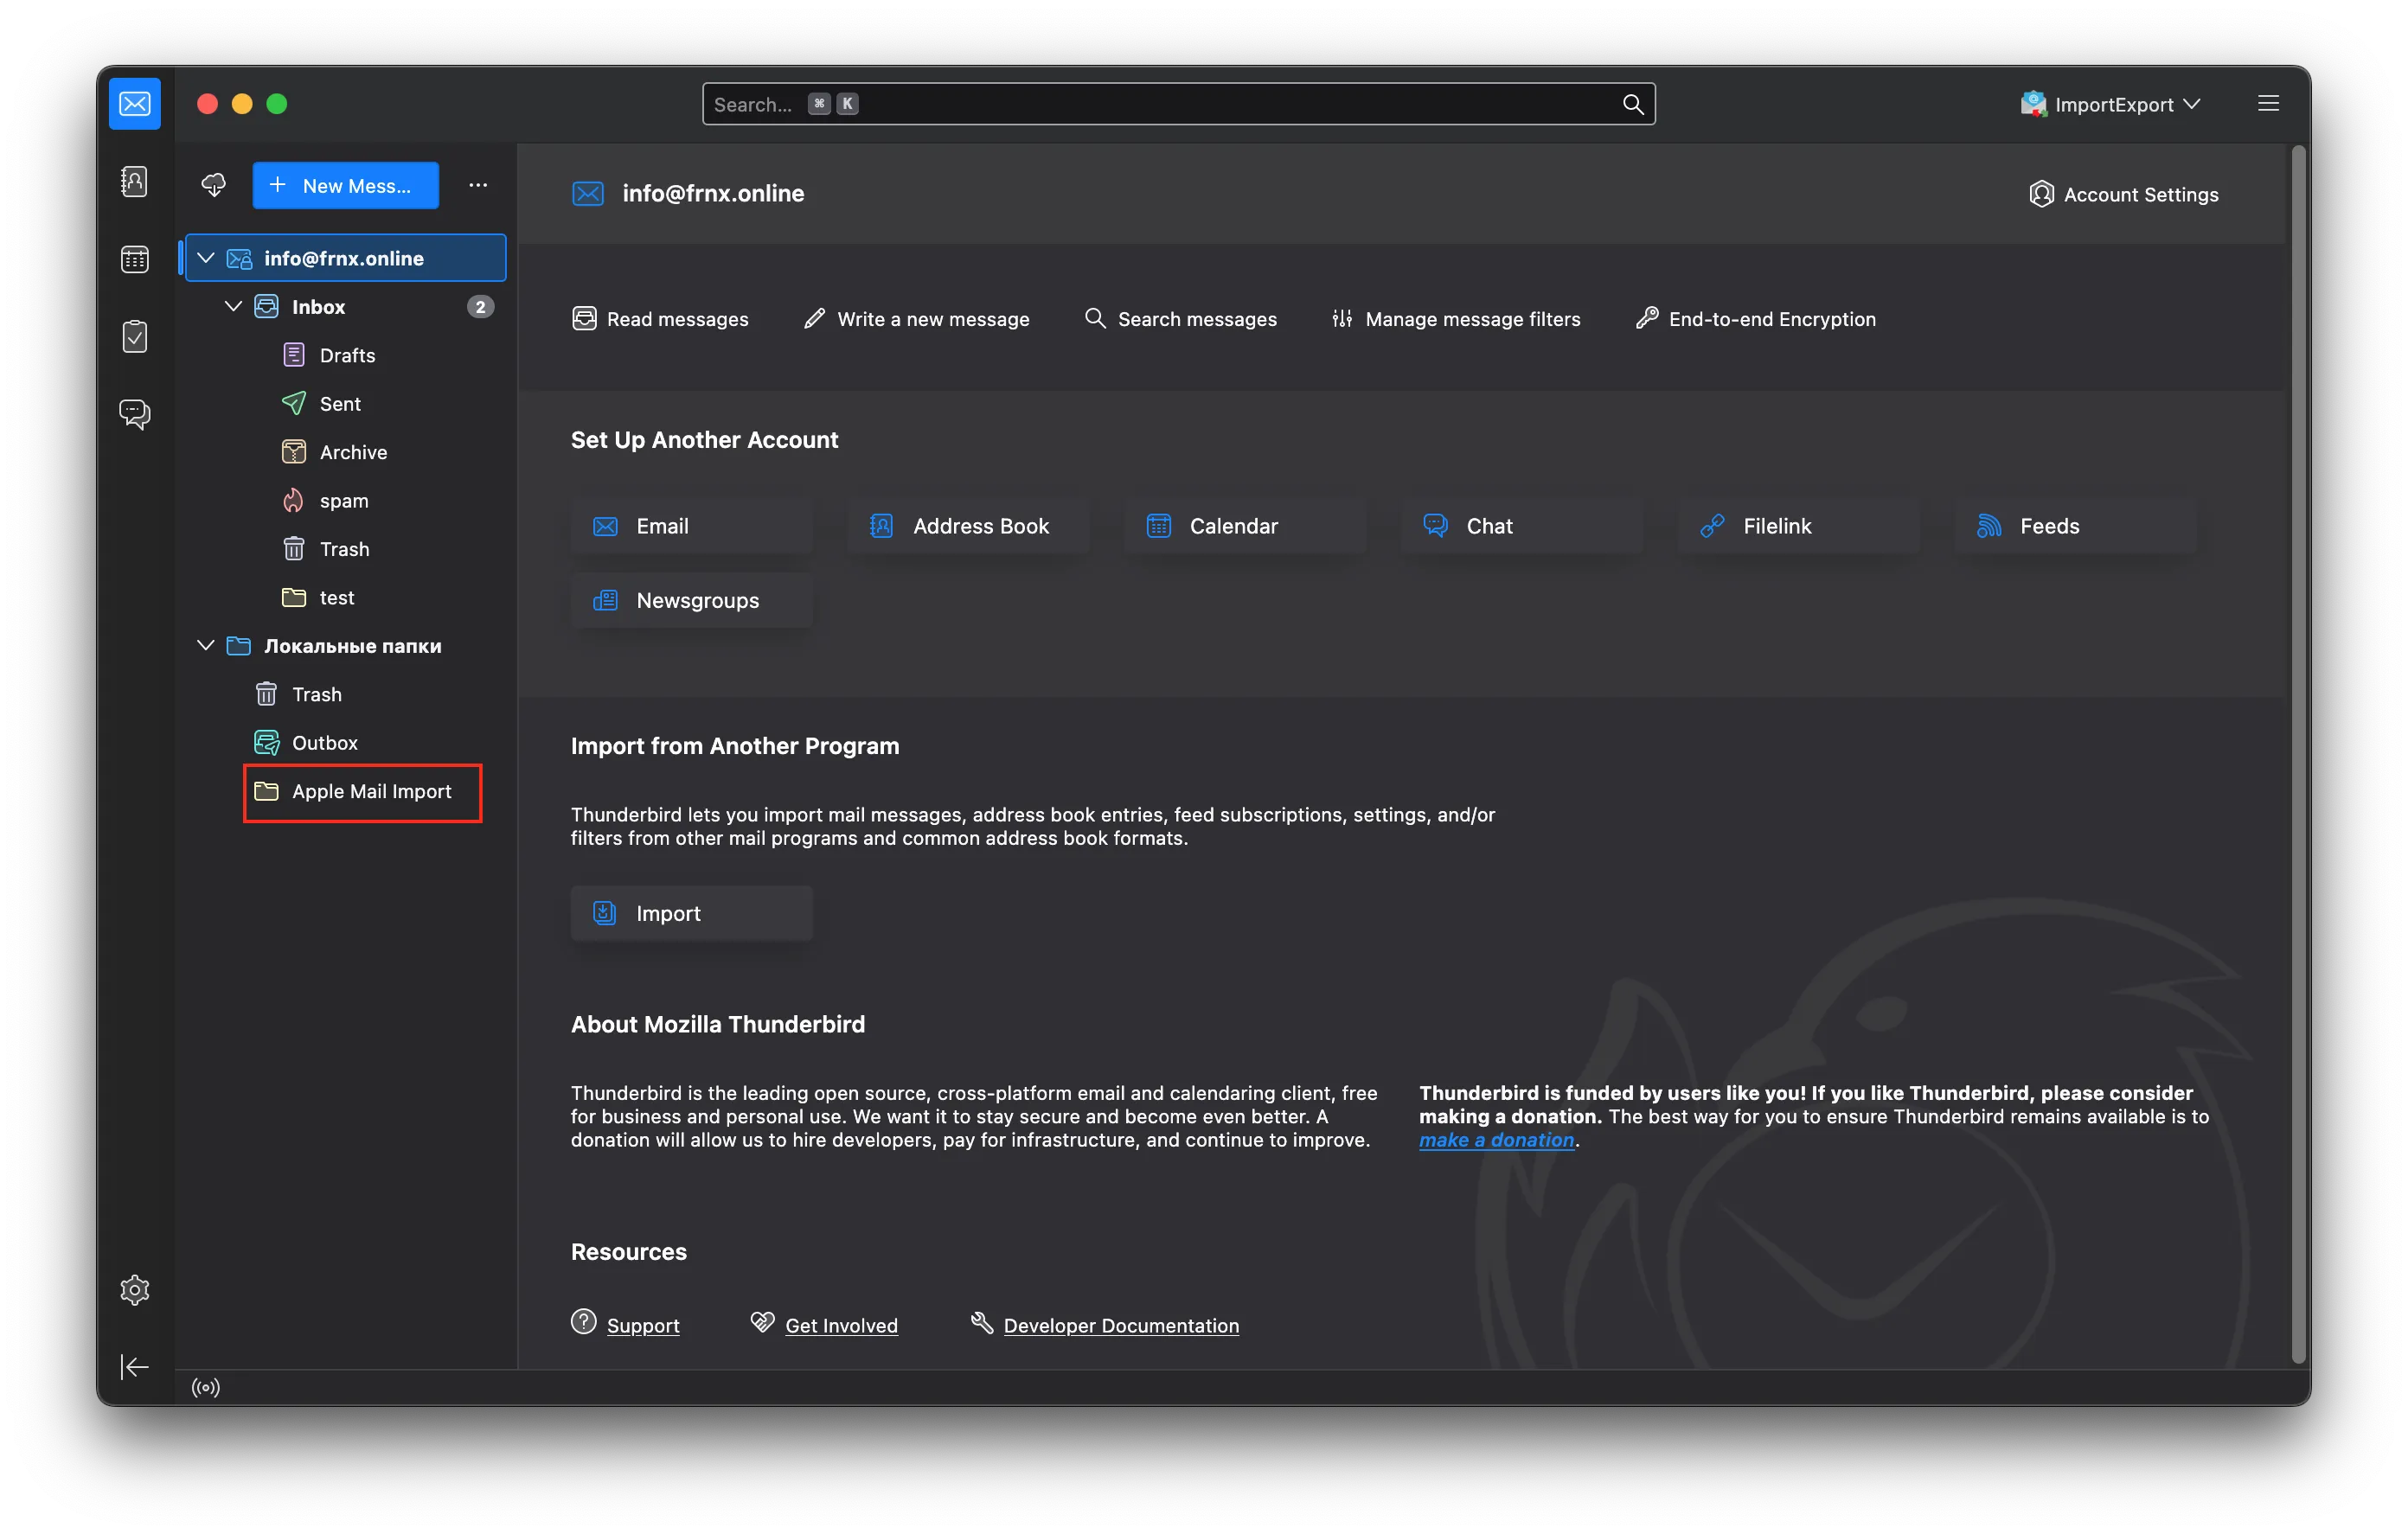Select the Apple Mail Import folder
This screenshot has height=1534, width=2408.
(346, 791)
